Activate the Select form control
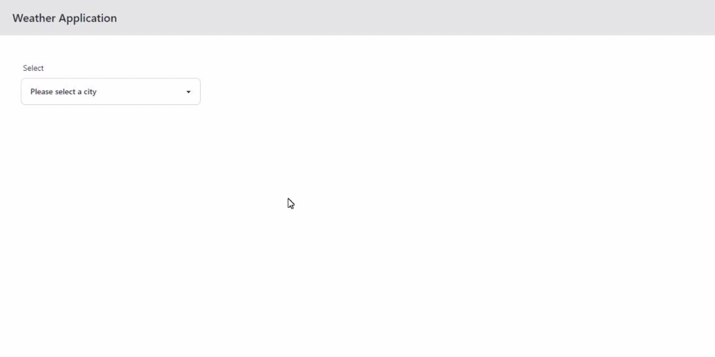715x357 pixels. click(110, 91)
